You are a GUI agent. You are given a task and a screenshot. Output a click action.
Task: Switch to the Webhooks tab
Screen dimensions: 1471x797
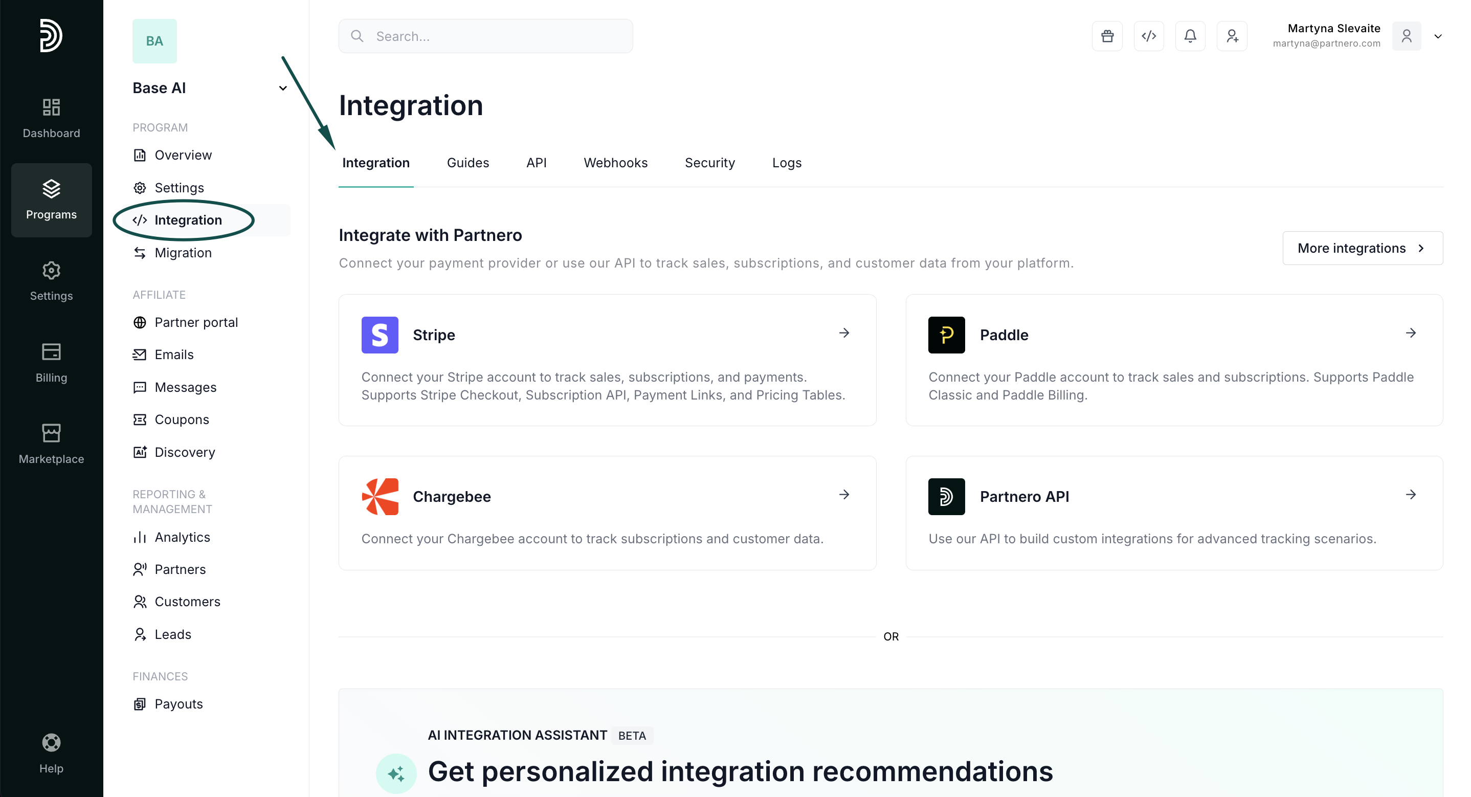pos(615,163)
